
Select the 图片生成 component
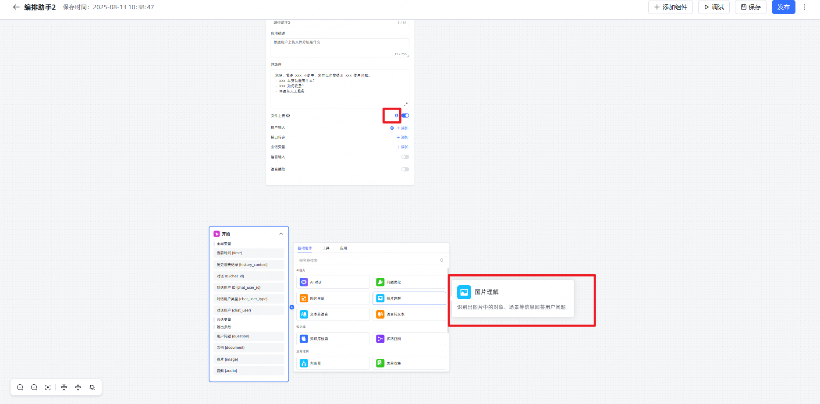click(x=333, y=298)
